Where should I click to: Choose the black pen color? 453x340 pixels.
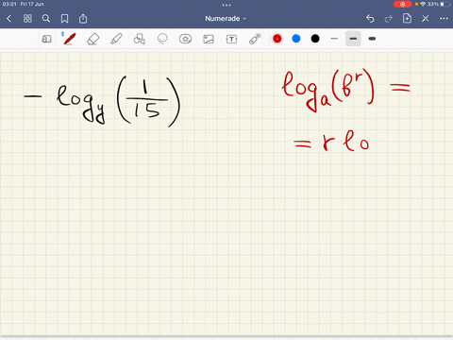pos(315,39)
